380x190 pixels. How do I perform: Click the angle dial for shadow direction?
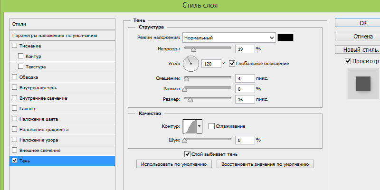coord(191,63)
